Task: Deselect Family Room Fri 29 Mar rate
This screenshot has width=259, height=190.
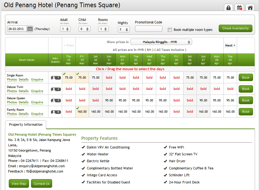Action: [82, 112]
